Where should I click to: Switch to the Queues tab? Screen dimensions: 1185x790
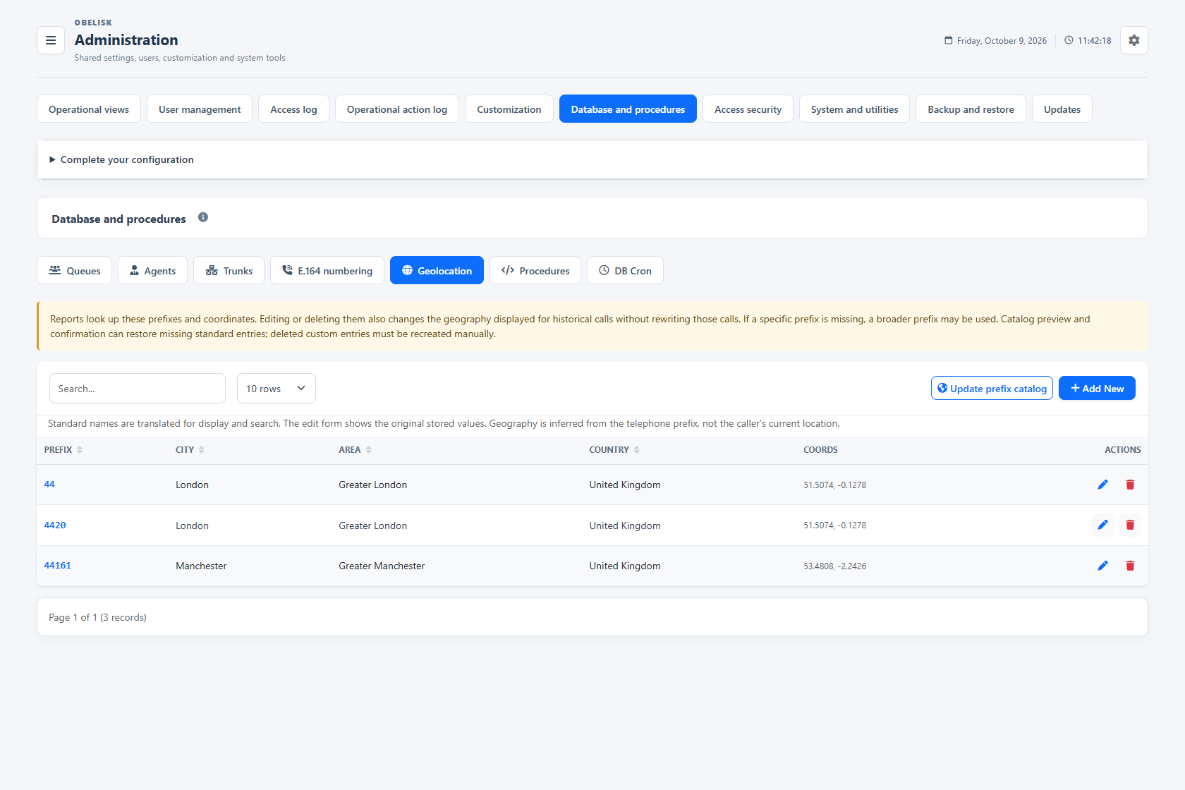pyautogui.click(x=74, y=270)
